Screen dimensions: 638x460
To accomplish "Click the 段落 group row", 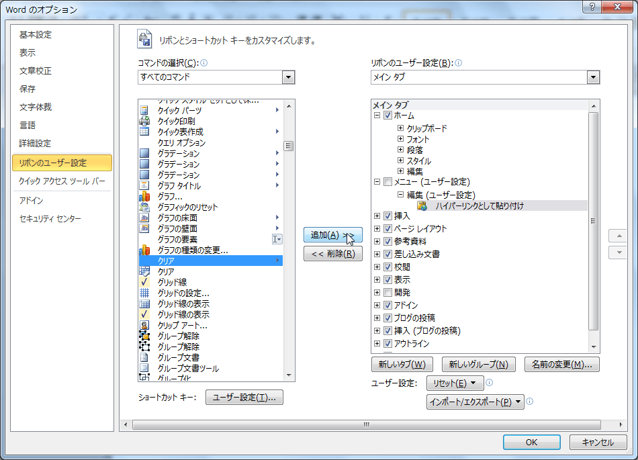I will [415, 150].
